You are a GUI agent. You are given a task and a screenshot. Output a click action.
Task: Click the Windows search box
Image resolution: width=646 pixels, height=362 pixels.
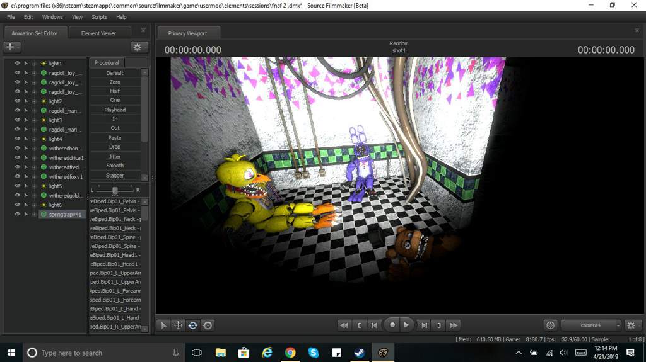[x=103, y=353]
